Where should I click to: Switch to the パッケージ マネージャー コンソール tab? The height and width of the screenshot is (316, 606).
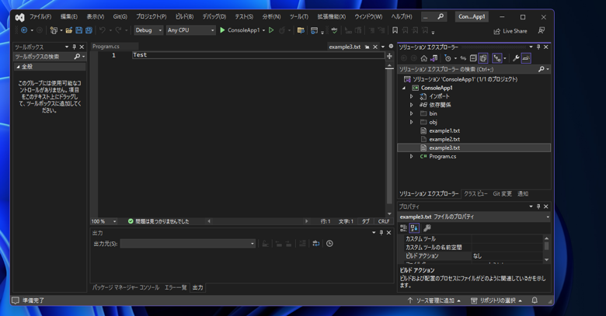click(126, 287)
